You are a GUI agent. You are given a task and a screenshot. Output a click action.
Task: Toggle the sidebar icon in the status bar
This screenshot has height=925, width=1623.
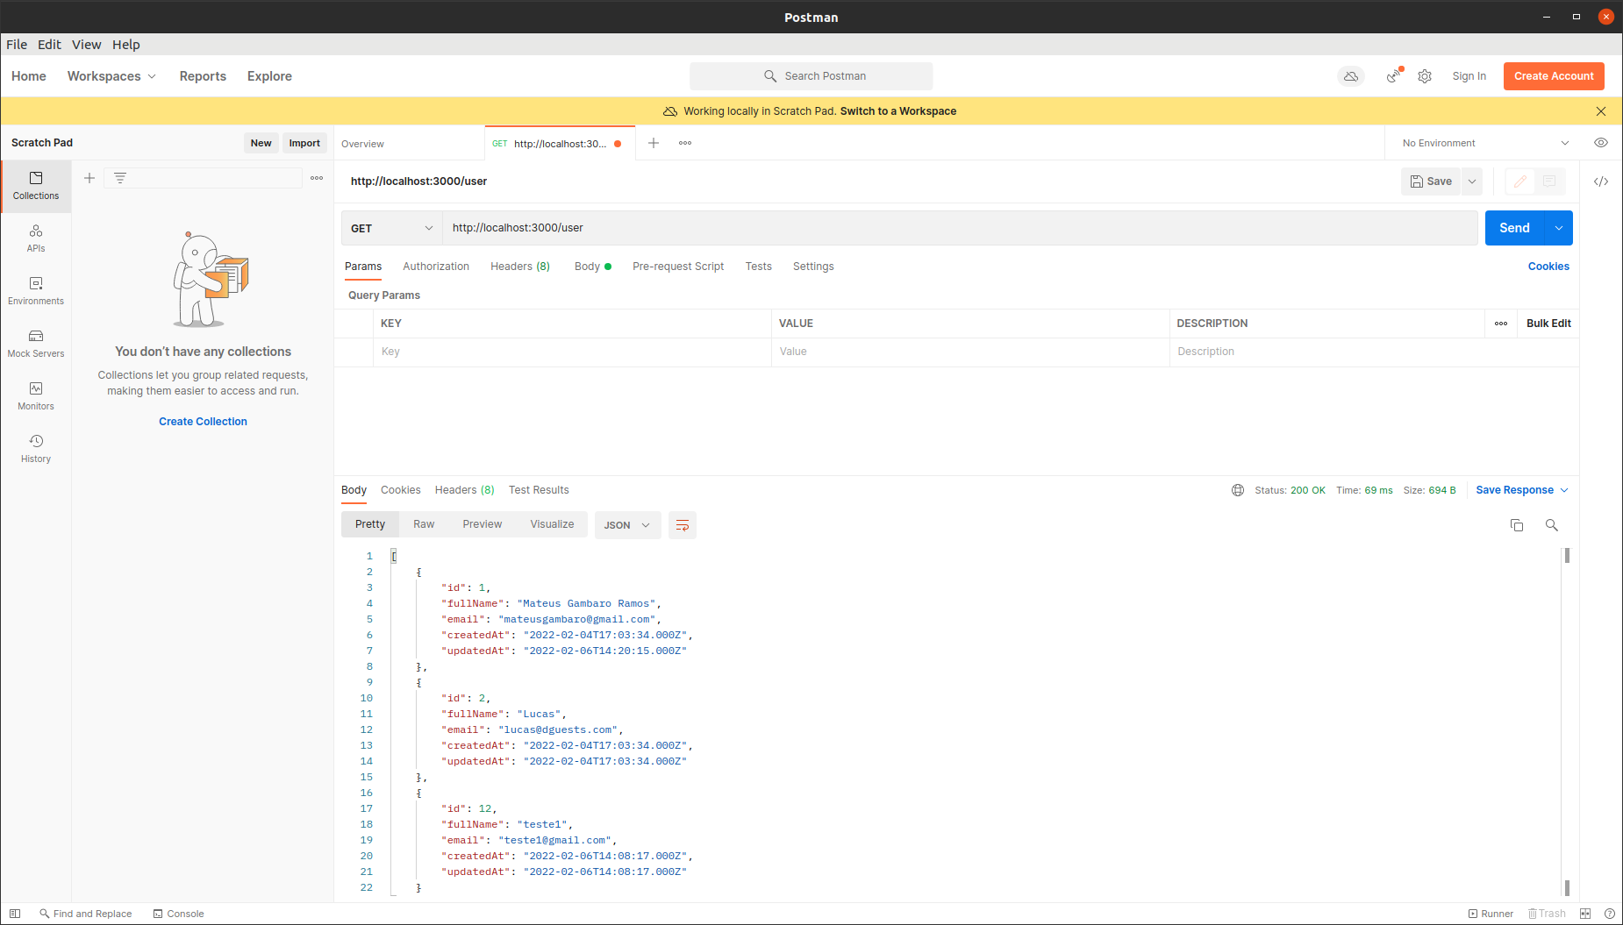coord(15,914)
